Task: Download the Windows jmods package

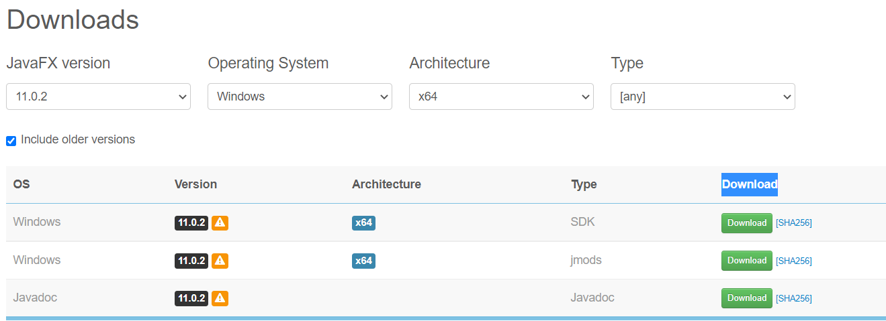Action: pyautogui.click(x=747, y=260)
